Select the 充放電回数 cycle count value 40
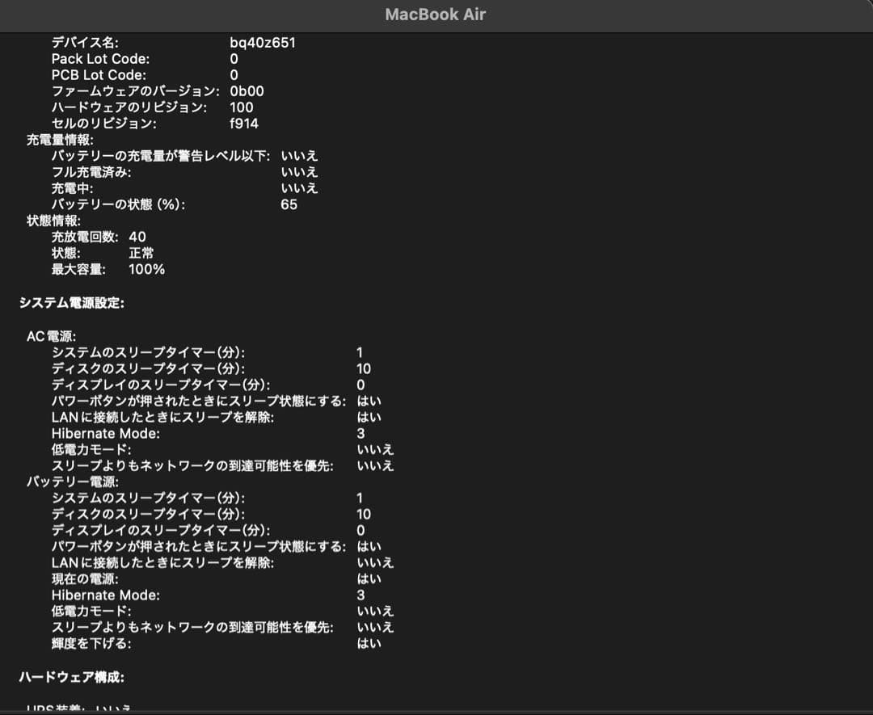Screen dimensions: 873x715 (x=137, y=237)
